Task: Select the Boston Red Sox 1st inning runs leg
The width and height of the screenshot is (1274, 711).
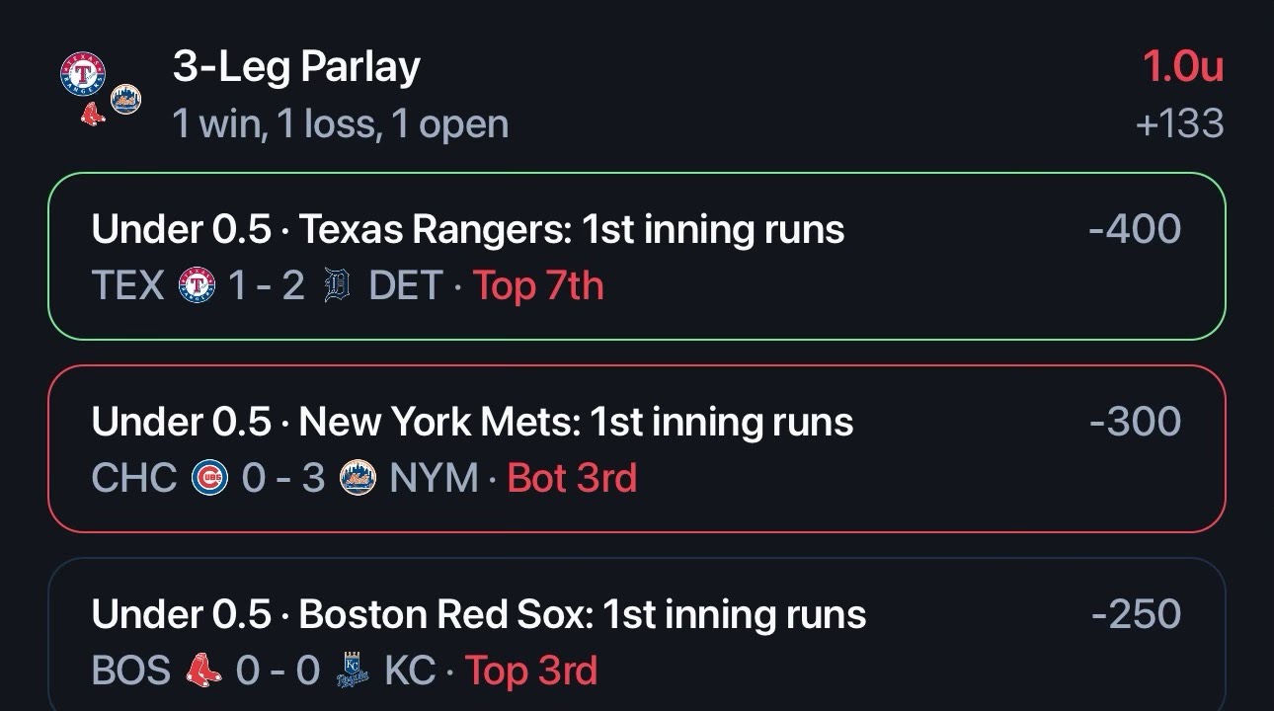Action: 637,635
